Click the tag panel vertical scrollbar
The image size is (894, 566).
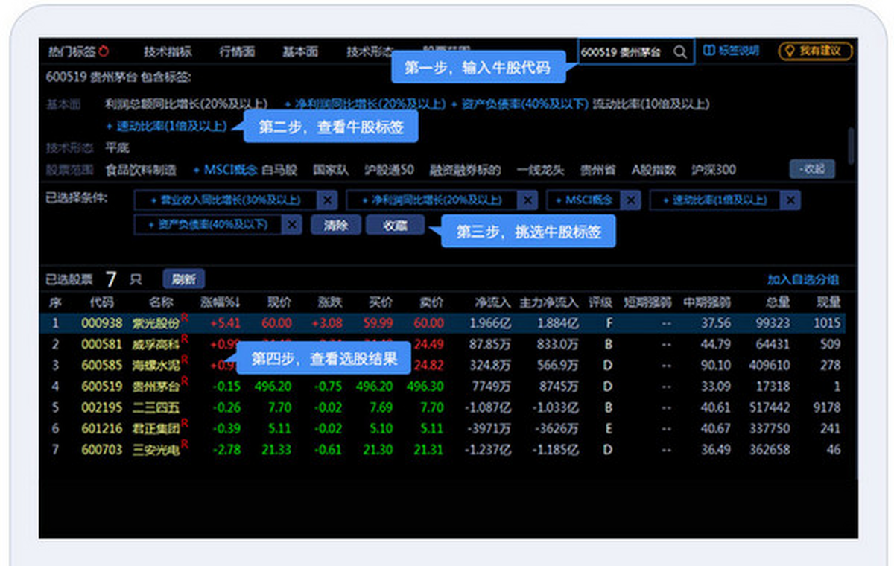pyautogui.click(x=851, y=144)
